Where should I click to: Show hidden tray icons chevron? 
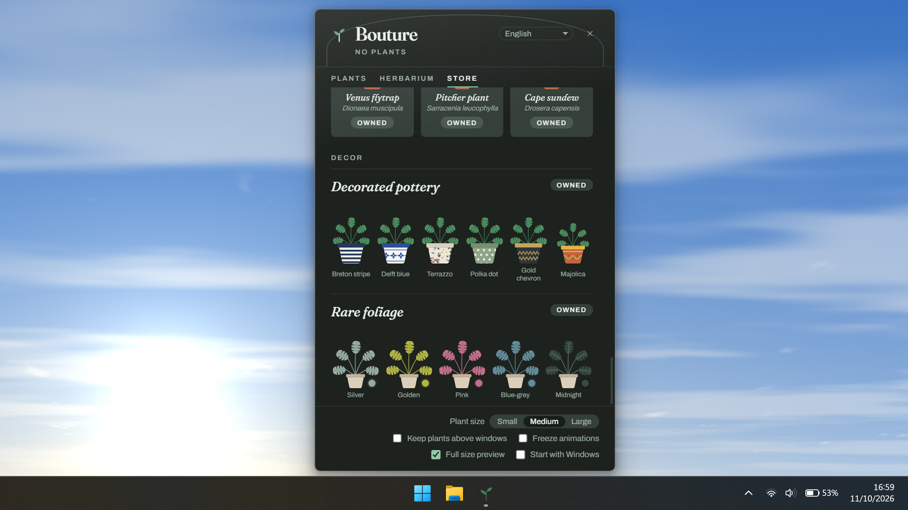click(x=749, y=493)
